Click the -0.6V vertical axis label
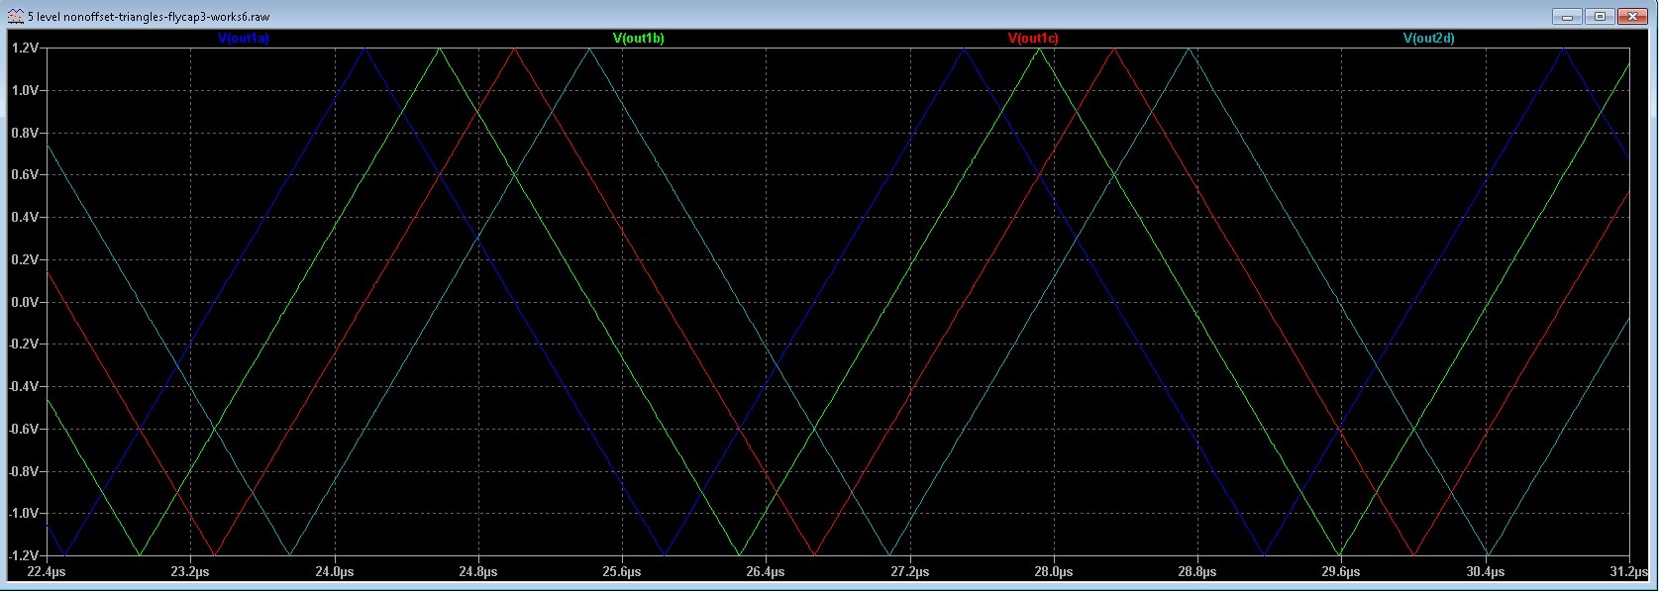 pos(22,429)
